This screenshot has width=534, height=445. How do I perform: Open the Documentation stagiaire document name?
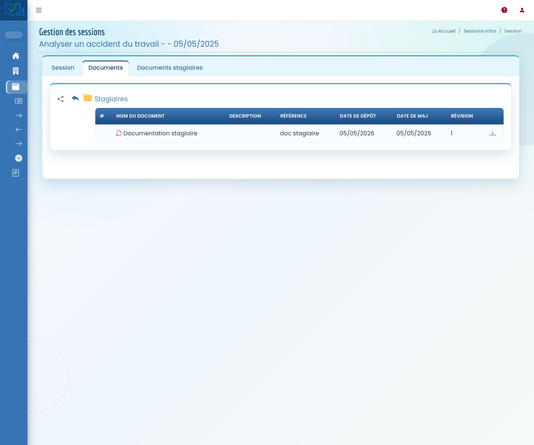click(161, 133)
